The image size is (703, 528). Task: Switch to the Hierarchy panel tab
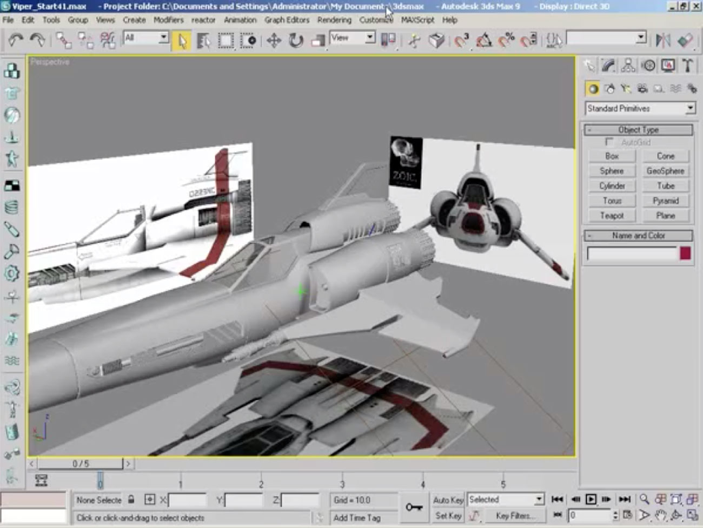click(x=628, y=66)
